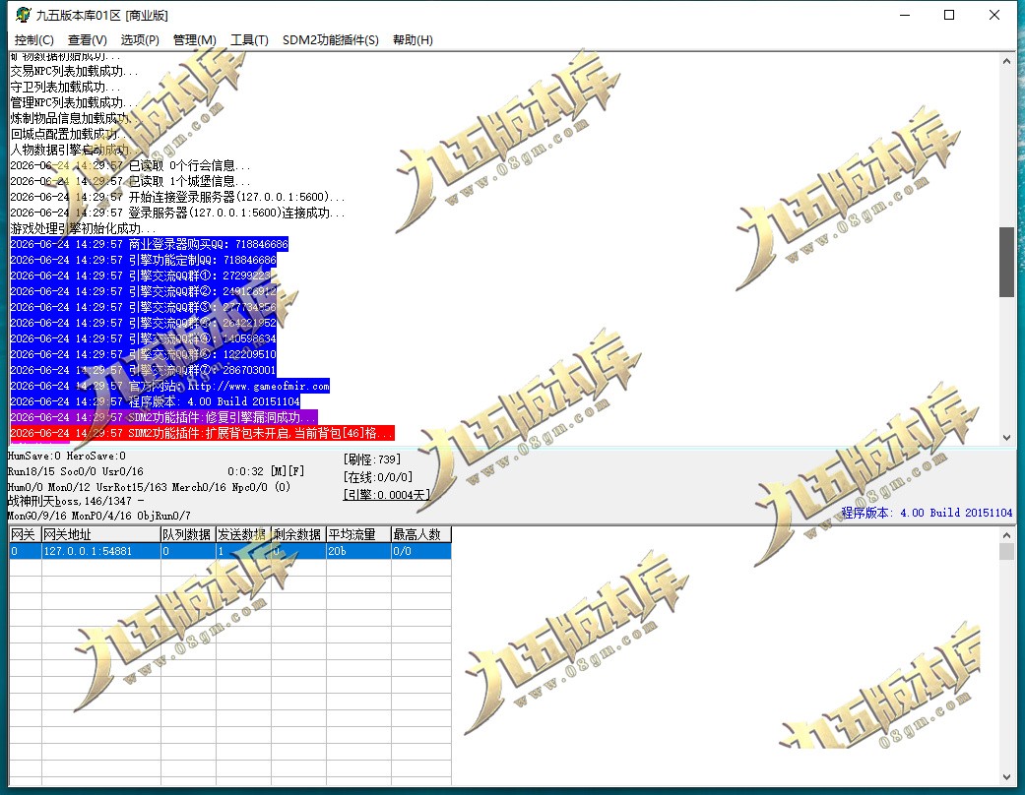Click the 队列数据 column header
This screenshot has width=1025, height=795.
188,534
